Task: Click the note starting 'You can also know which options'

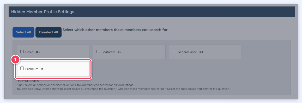Action: (x=123, y=89)
